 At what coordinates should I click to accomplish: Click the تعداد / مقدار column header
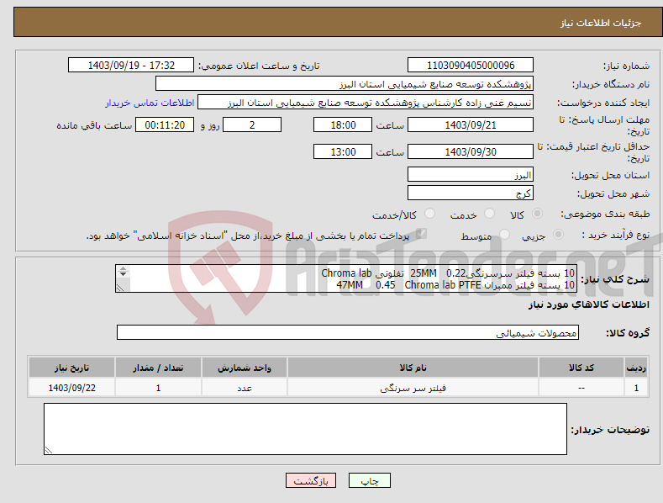tap(158, 368)
